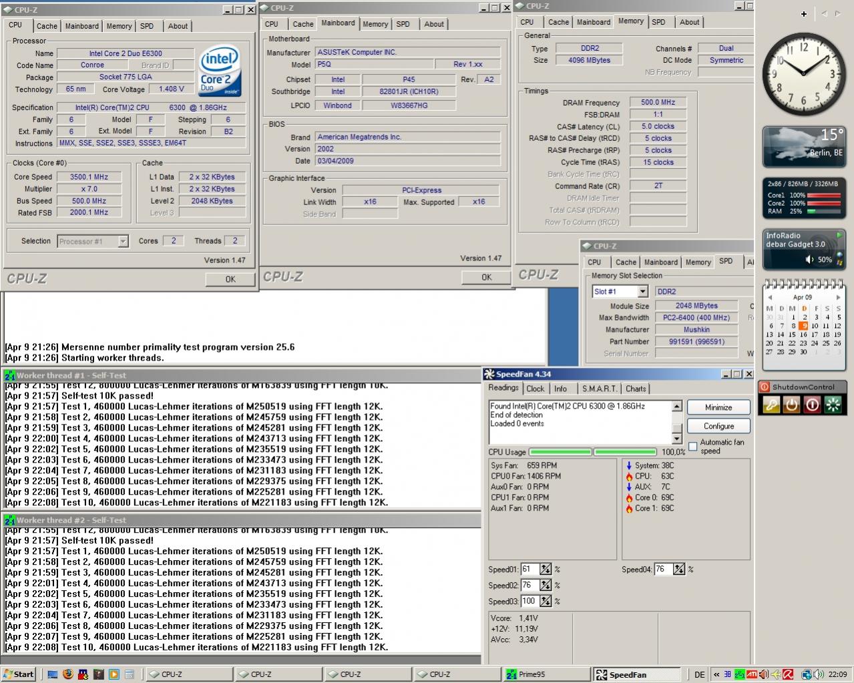The width and height of the screenshot is (854, 683).
Task: Start InfoRadio playback with green play icon
Action: pos(839,235)
